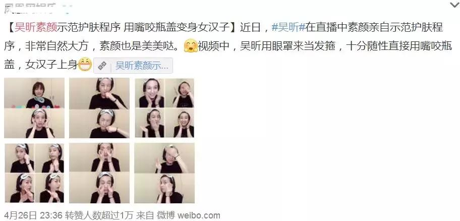Click the 4月26日 23:36 timestamp
The image size is (460, 221).
tap(33, 215)
